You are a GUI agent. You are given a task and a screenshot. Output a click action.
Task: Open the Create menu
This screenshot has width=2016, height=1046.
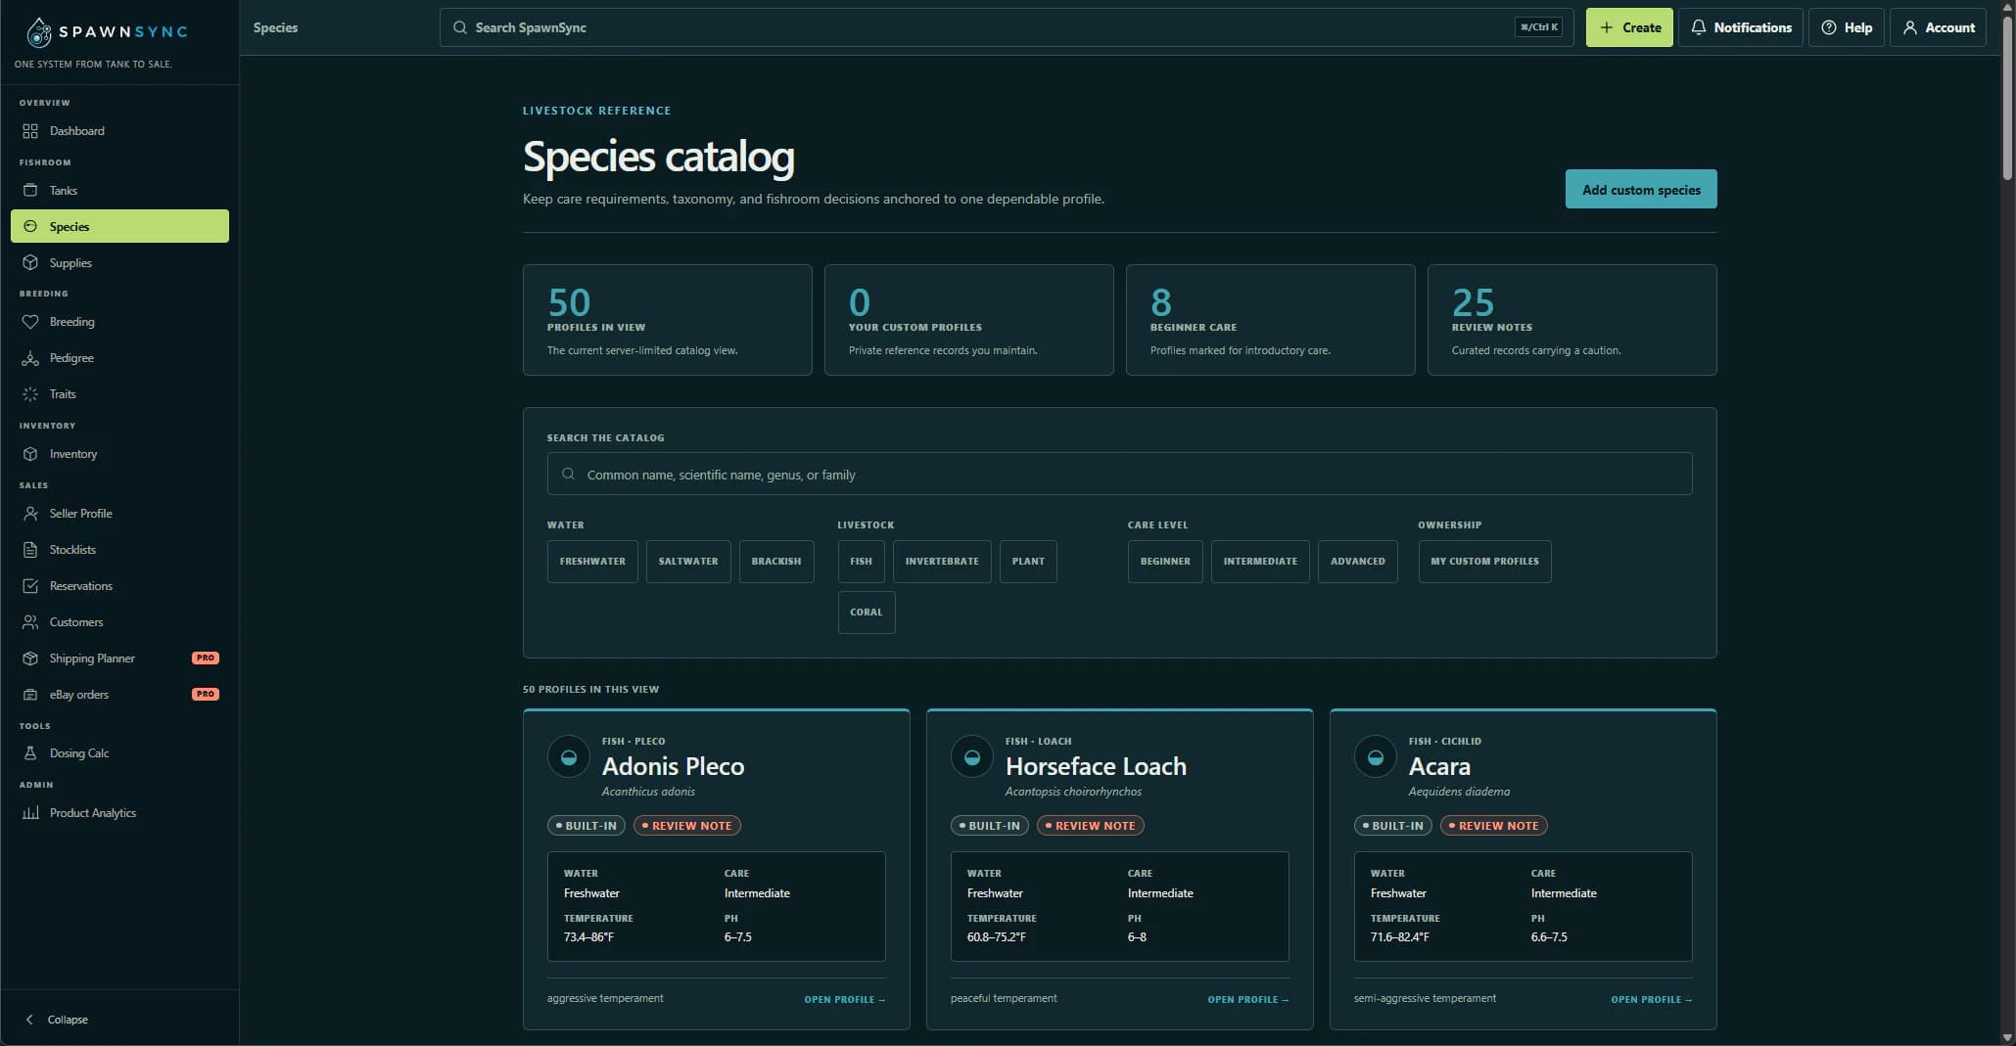tap(1629, 27)
